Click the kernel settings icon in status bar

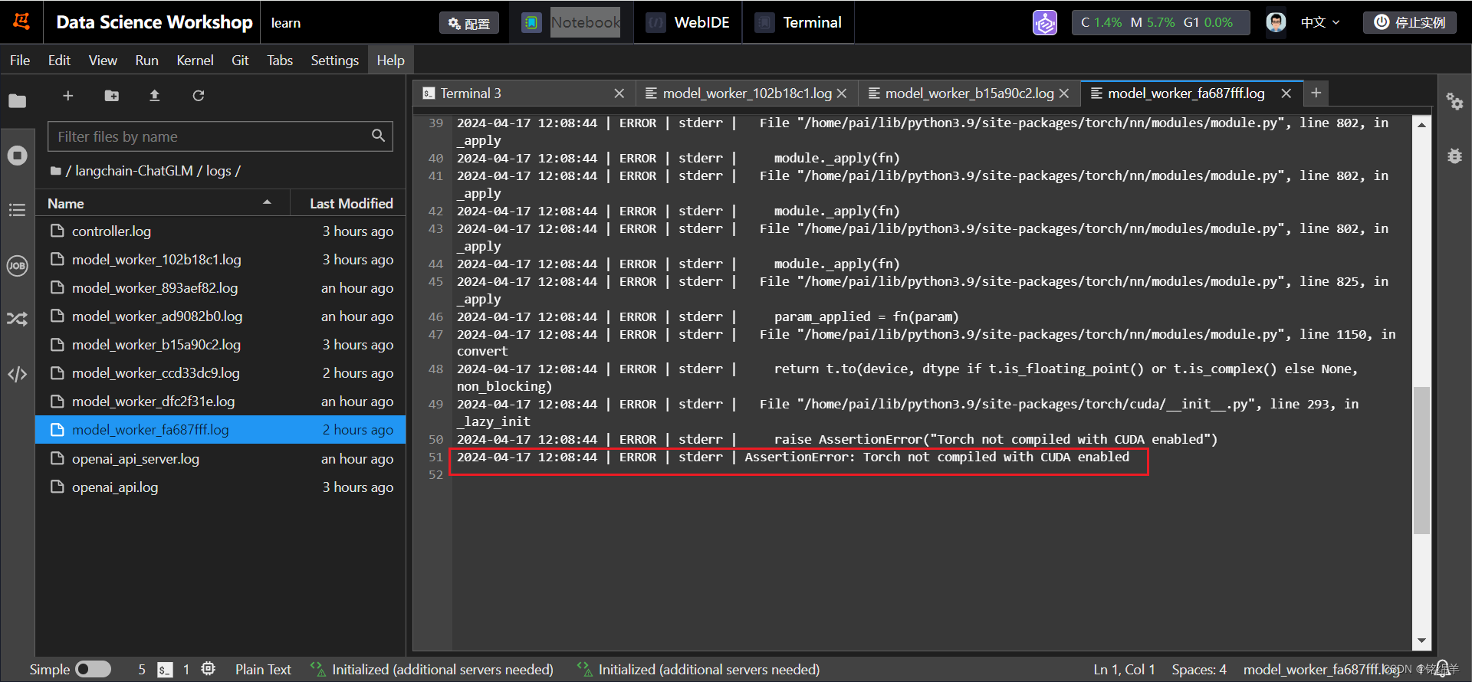pos(208,669)
